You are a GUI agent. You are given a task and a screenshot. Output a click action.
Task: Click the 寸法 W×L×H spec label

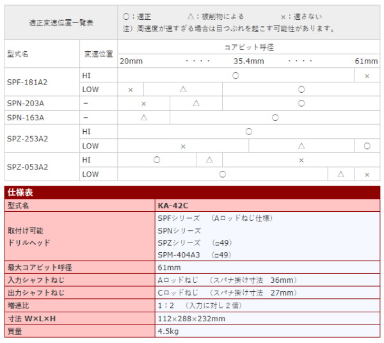31,319
